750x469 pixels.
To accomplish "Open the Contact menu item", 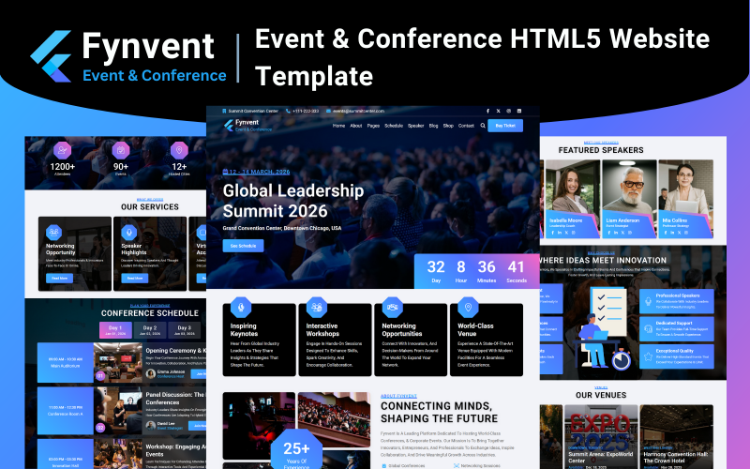I will (x=466, y=126).
